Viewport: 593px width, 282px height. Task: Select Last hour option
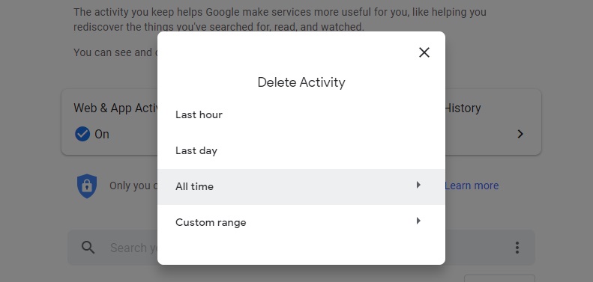coord(301,114)
